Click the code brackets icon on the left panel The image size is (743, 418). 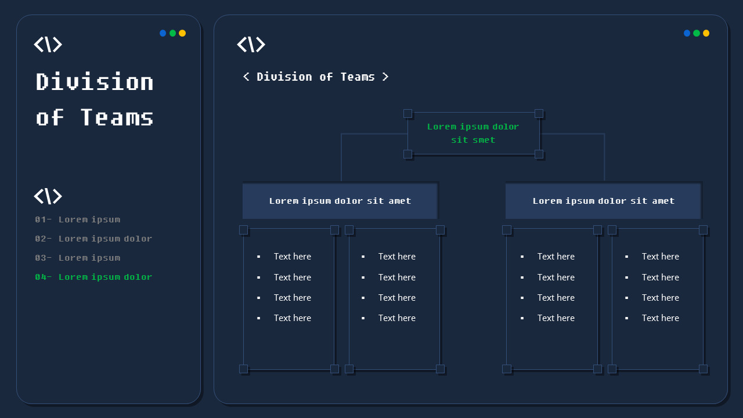[48, 44]
